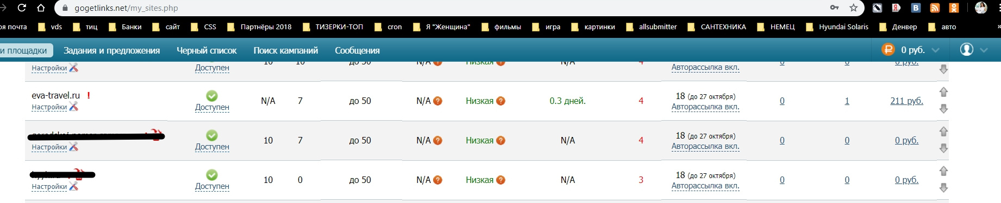The image size is (1001, 203).
Task: Open the N/A help icon in the last row
Action: pyautogui.click(x=437, y=180)
